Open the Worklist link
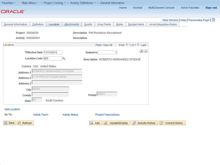 pos(137,8)
